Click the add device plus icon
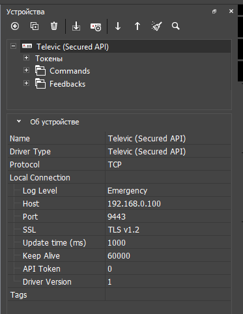Image resolution: width=243 pixels, height=314 pixels. (15, 26)
